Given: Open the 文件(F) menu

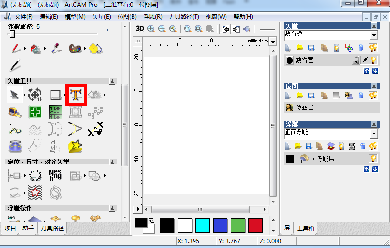Looking at the screenshot, I should (x=24, y=17).
